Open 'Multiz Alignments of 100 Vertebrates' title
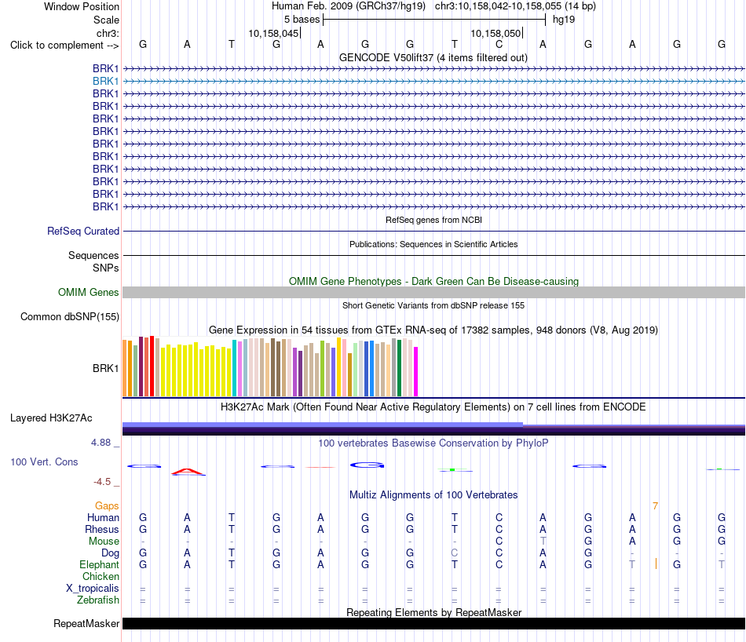 (x=433, y=495)
